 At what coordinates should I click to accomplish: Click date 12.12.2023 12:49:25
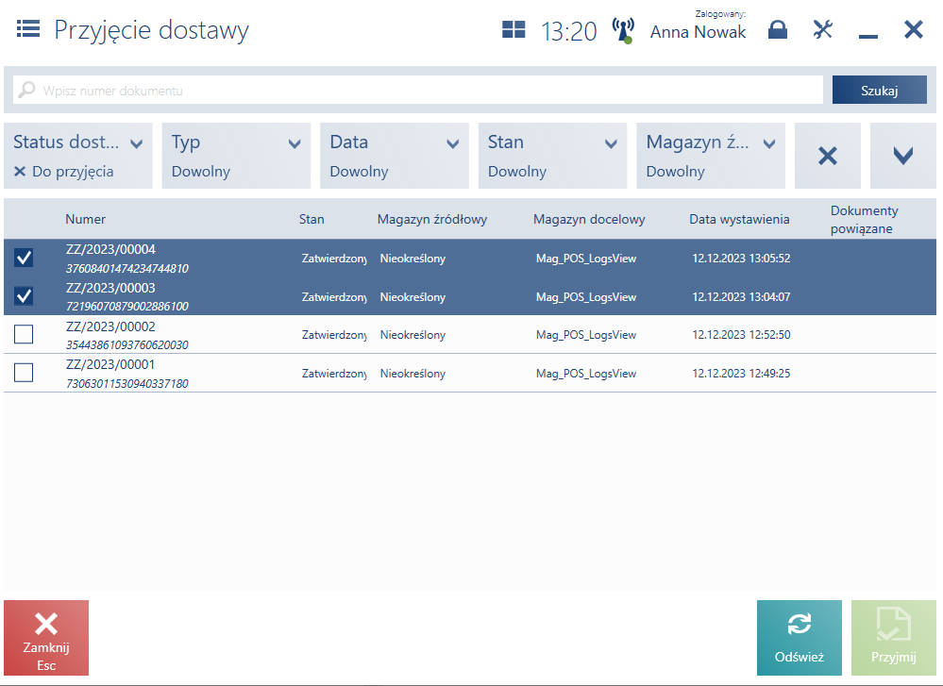click(x=741, y=373)
